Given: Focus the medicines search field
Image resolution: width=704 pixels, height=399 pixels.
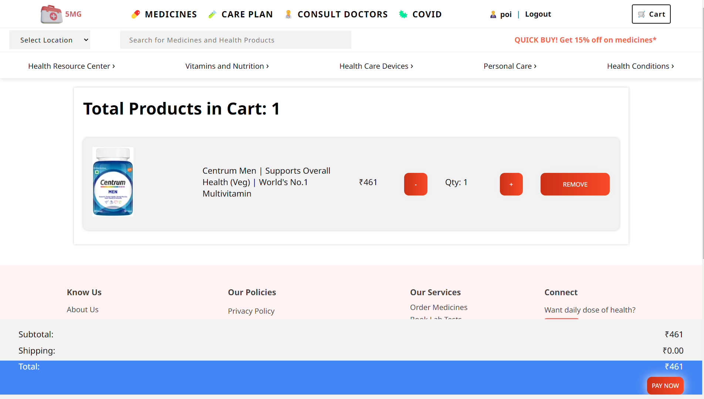Looking at the screenshot, I should coord(236,40).
